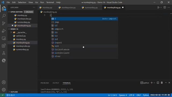Screen dimensions: 172x97
Task: Collapse the Open Editors section
Action: pyautogui.click(x=9, y=12)
